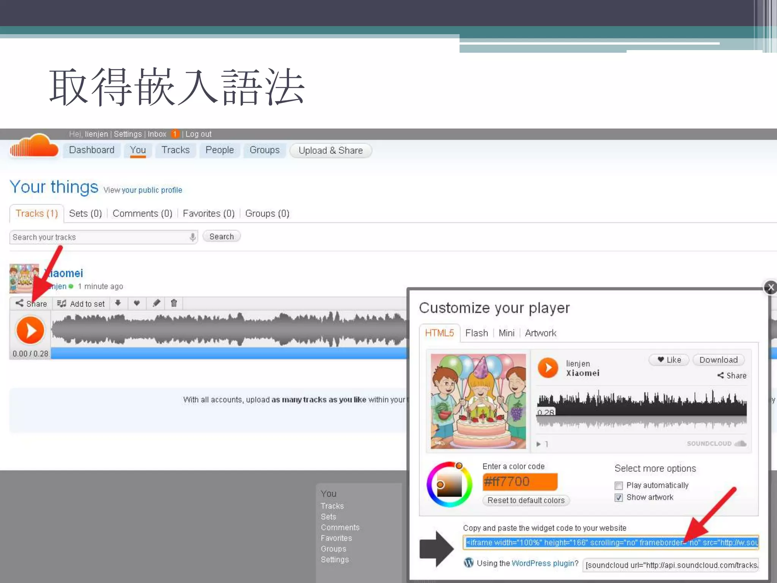Go to Dashboard in the navigation bar

(91, 150)
